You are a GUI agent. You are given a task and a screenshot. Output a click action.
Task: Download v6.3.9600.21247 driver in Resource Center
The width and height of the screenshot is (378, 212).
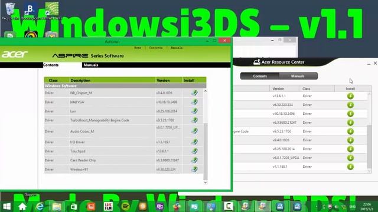pyautogui.click(x=350, y=122)
